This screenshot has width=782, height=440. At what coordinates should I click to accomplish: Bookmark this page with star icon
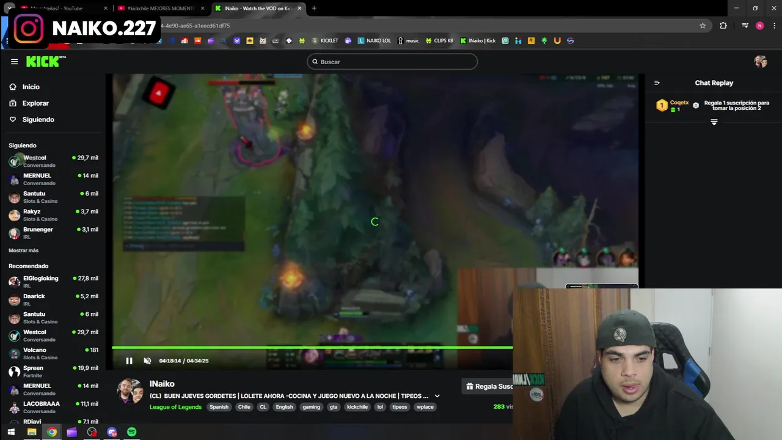click(x=703, y=26)
